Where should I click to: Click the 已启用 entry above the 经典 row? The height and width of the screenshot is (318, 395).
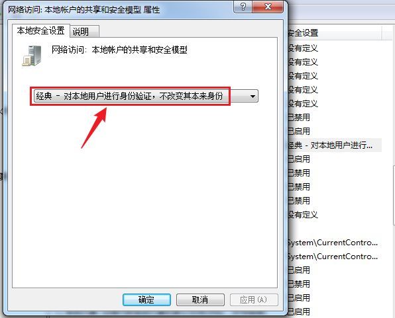pyautogui.click(x=299, y=131)
